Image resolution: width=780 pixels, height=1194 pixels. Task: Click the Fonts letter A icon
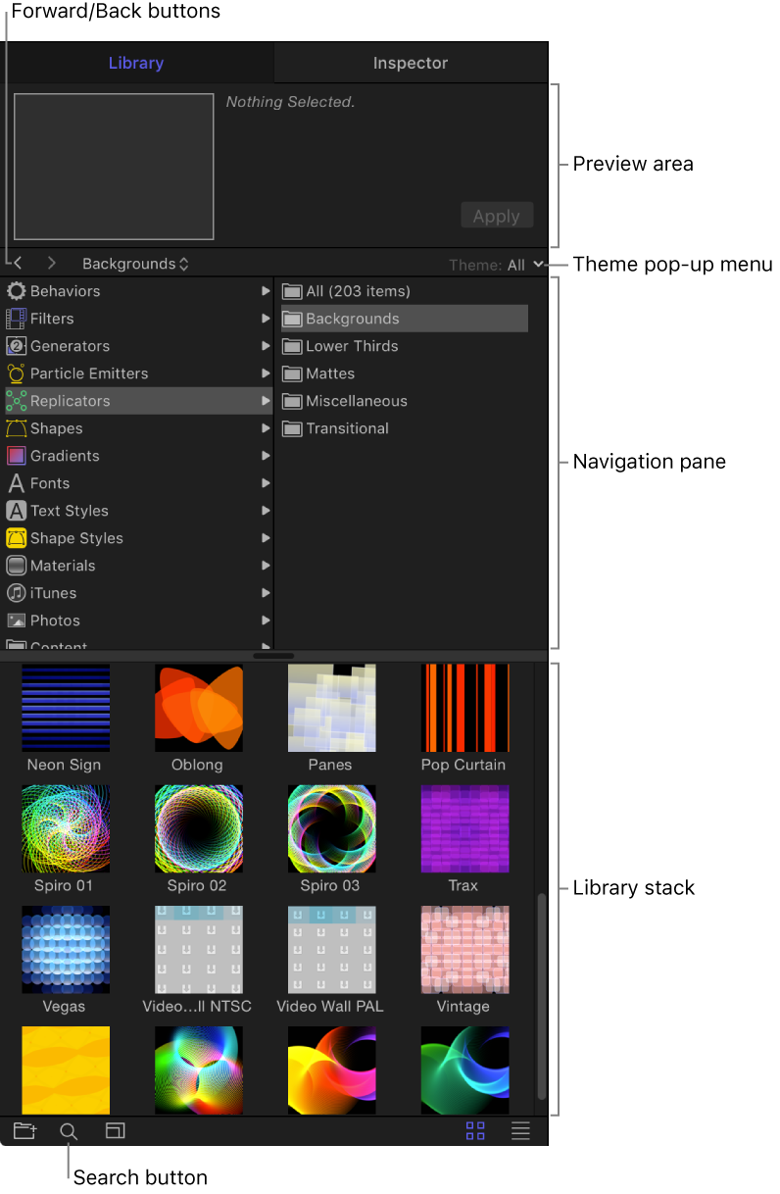(x=16, y=483)
